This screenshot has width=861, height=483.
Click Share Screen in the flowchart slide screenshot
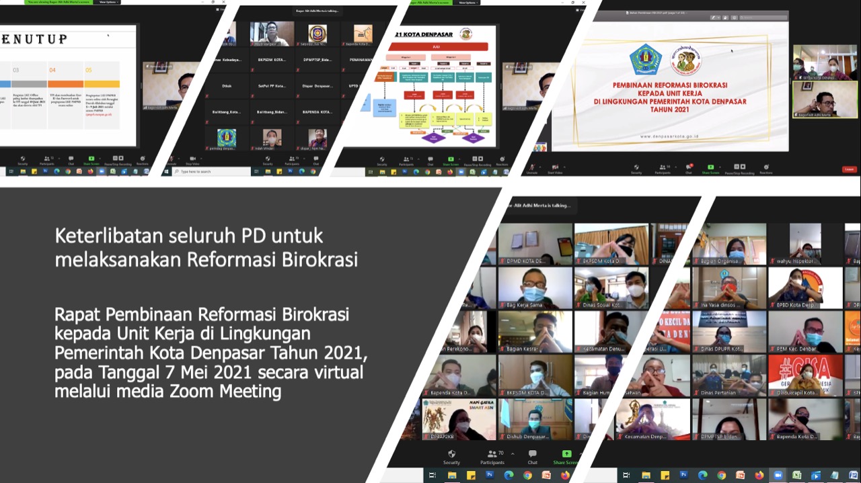(451, 161)
